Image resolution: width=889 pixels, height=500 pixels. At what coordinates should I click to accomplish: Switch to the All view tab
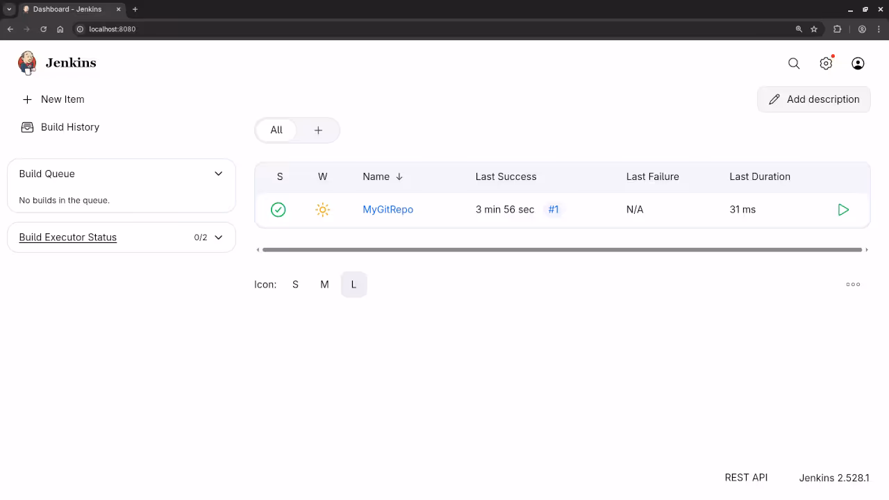click(x=276, y=130)
